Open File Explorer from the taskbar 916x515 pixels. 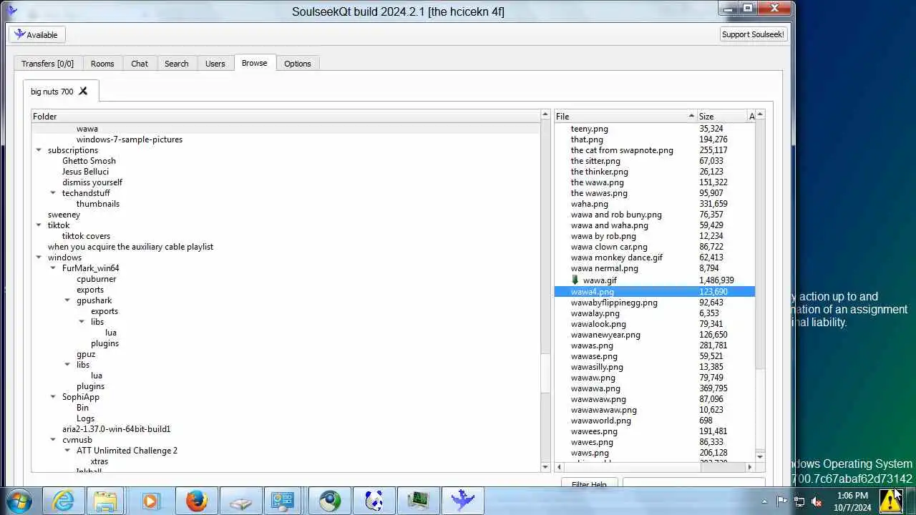105,501
